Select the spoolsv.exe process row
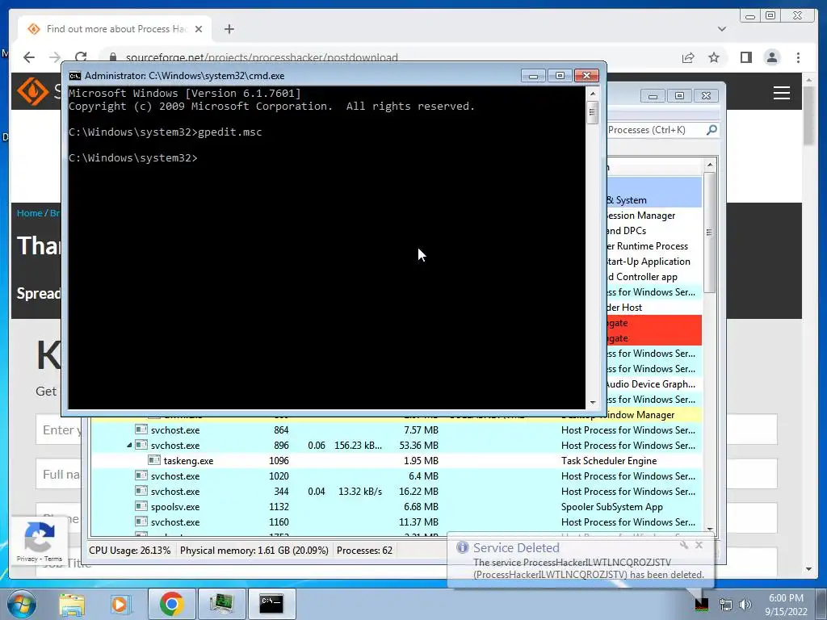The height and width of the screenshot is (620, 827). click(396, 507)
